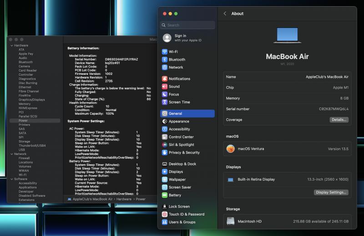Select Wi-Fi under Network tree
The width and height of the screenshot is (364, 236).
tap(22, 175)
